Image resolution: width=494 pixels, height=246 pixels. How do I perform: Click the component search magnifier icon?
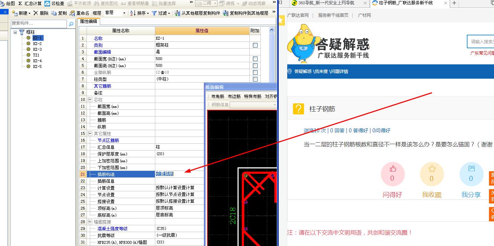71,24
